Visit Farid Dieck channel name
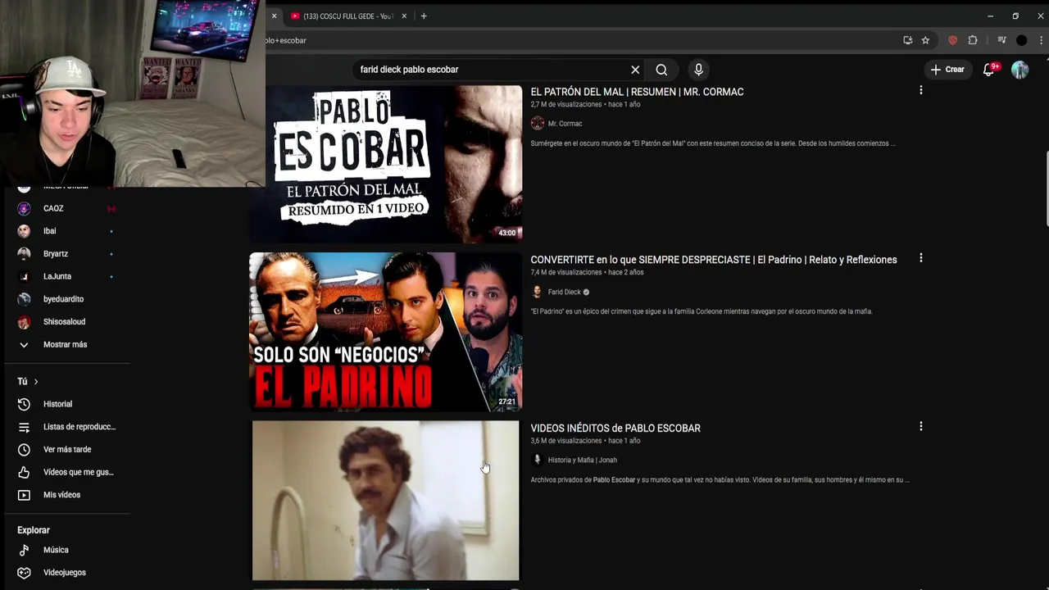Viewport: 1049px width, 590px height. (x=564, y=292)
